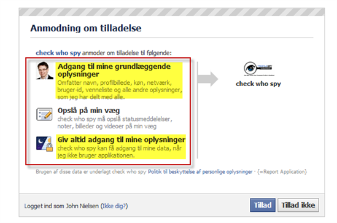Click the Tillad button
Screen dimensions: 337x223
point(263,205)
